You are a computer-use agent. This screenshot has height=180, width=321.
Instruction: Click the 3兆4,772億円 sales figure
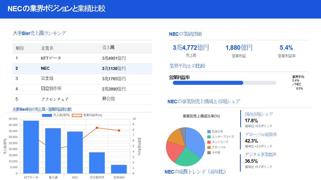coord(191,48)
